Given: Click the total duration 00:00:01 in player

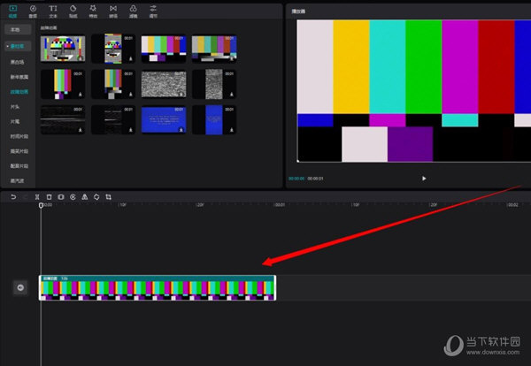Looking at the screenshot, I should 315,179.
